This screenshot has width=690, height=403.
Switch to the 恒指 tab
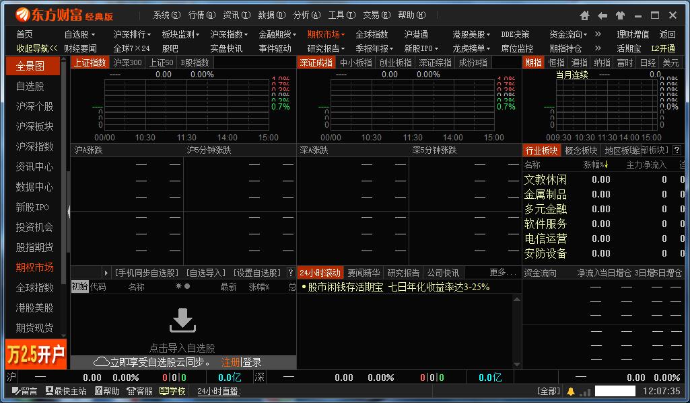click(x=556, y=62)
